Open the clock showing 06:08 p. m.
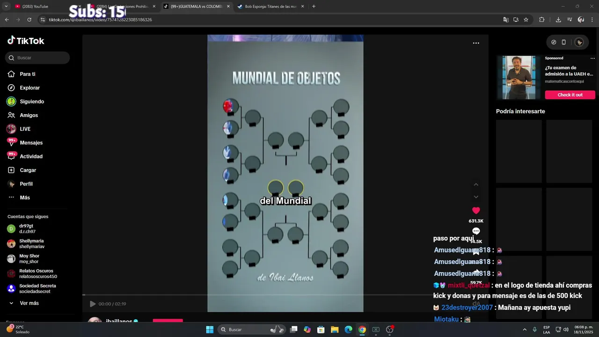The height and width of the screenshot is (337, 599). [x=583, y=330]
